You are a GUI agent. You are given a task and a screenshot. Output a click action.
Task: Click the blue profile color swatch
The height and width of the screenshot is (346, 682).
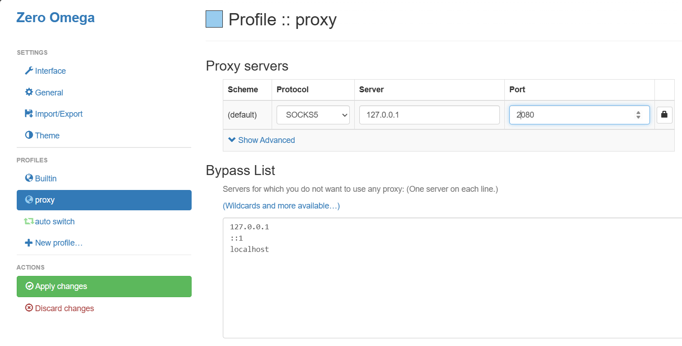(x=214, y=19)
